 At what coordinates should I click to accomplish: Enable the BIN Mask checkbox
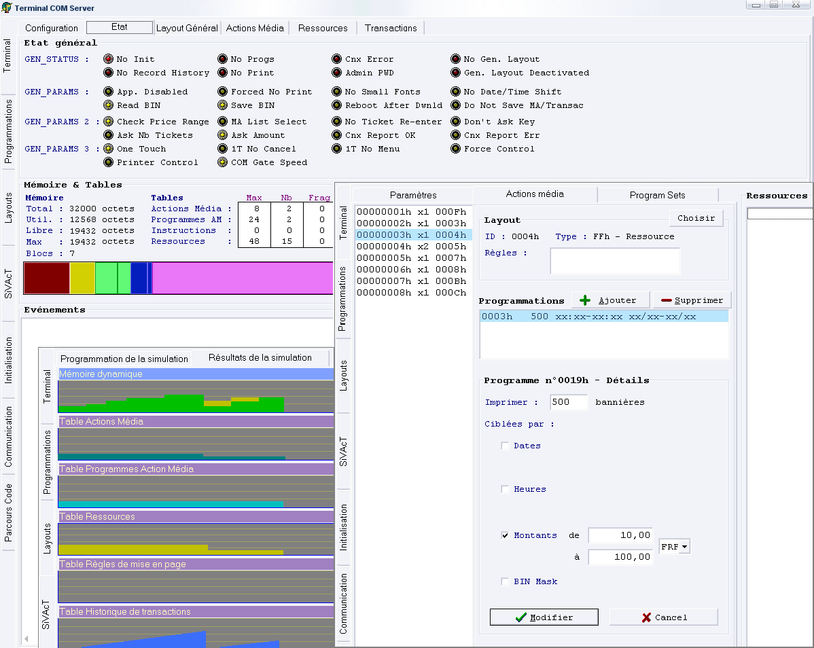(x=505, y=581)
